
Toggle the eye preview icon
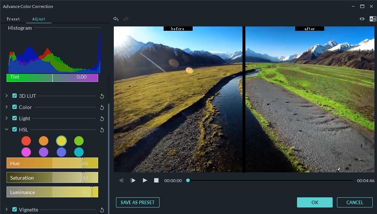(x=362, y=19)
